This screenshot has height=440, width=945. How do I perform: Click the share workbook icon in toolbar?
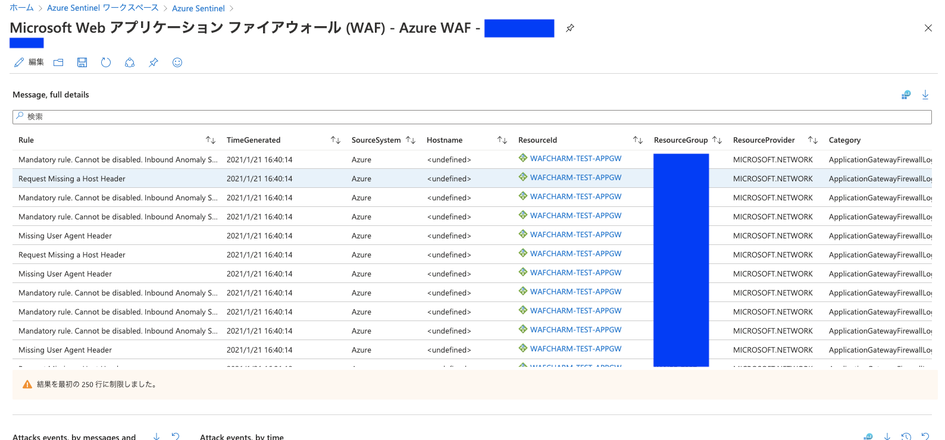coord(130,62)
